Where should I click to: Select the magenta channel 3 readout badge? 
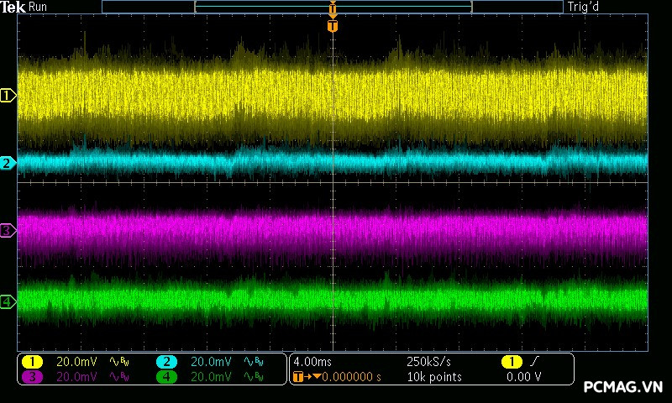(x=32, y=377)
